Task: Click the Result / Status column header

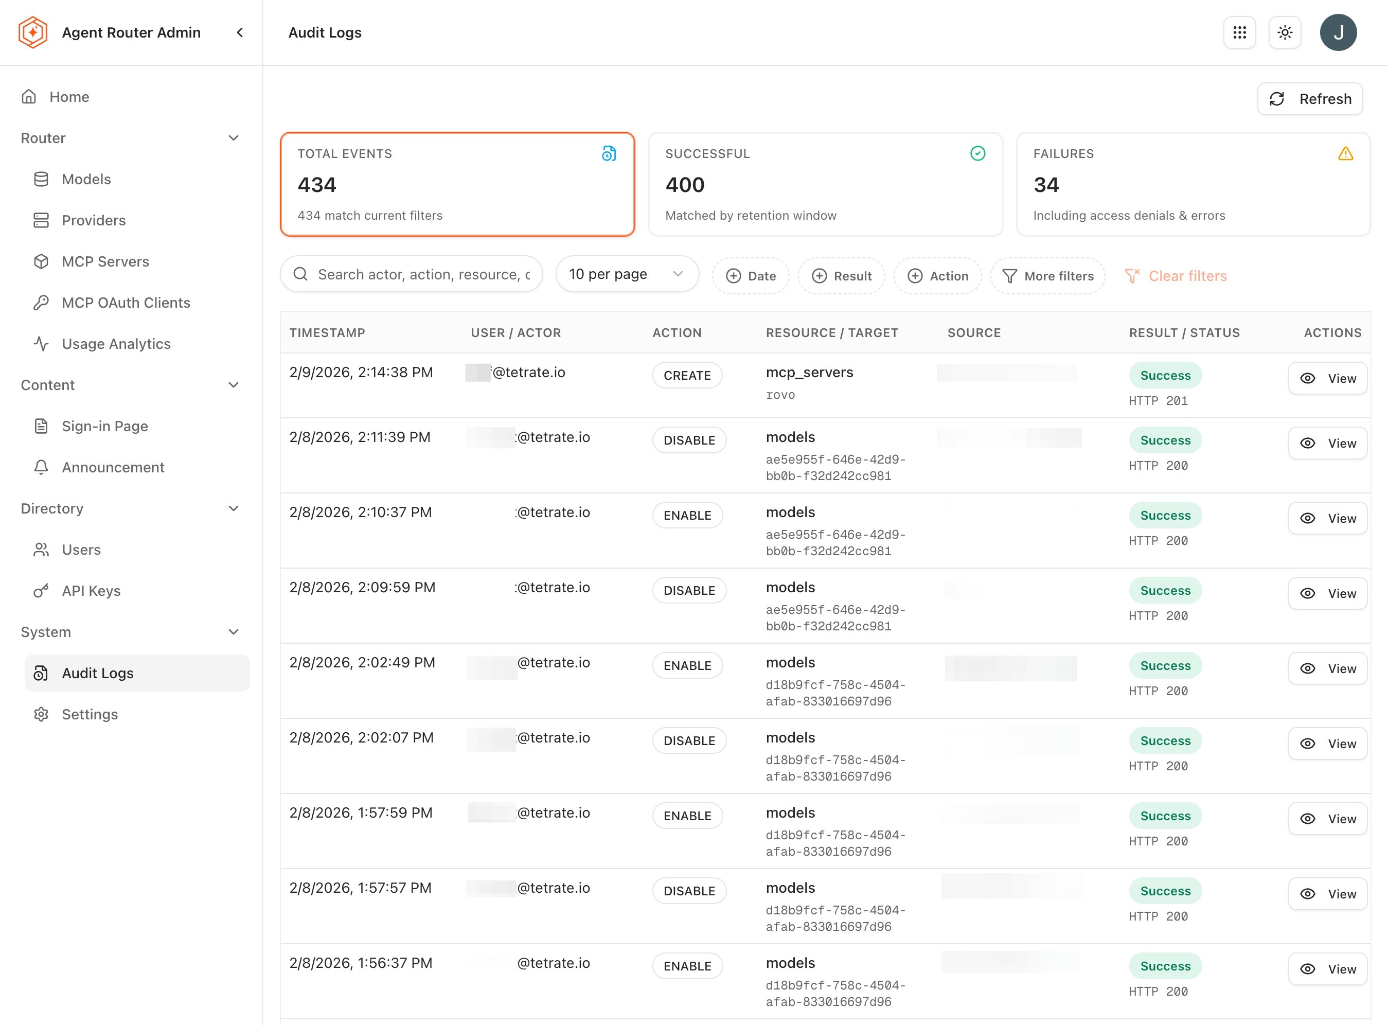Action: click(1184, 332)
